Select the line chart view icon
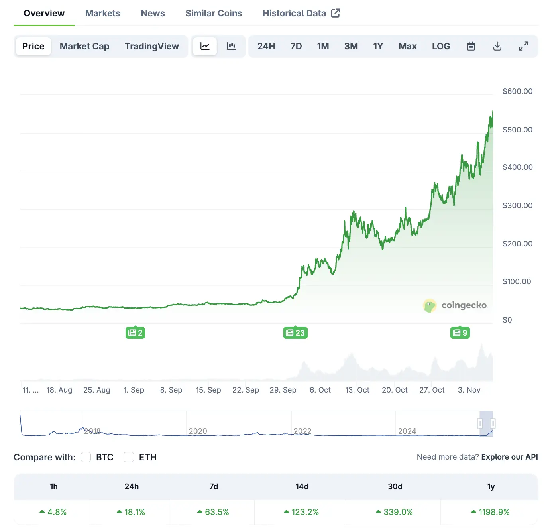The height and width of the screenshot is (531, 550). tap(204, 46)
